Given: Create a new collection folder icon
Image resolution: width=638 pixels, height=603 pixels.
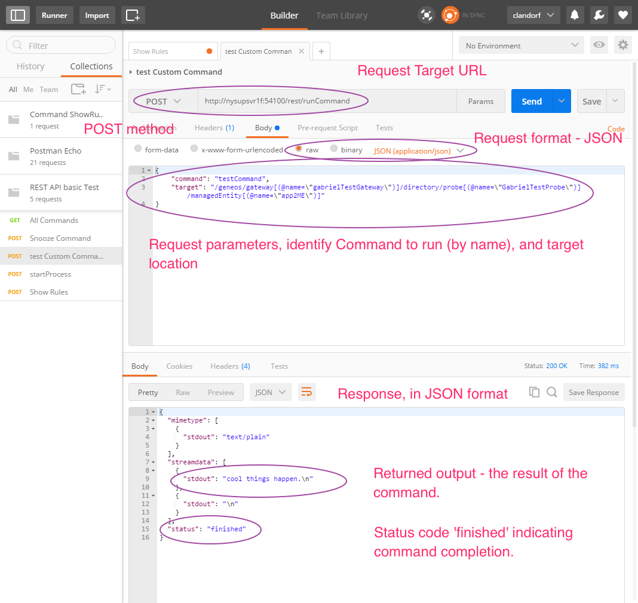Looking at the screenshot, I should [78, 90].
